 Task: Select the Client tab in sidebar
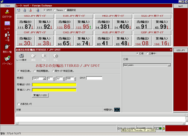coord(7,6)
